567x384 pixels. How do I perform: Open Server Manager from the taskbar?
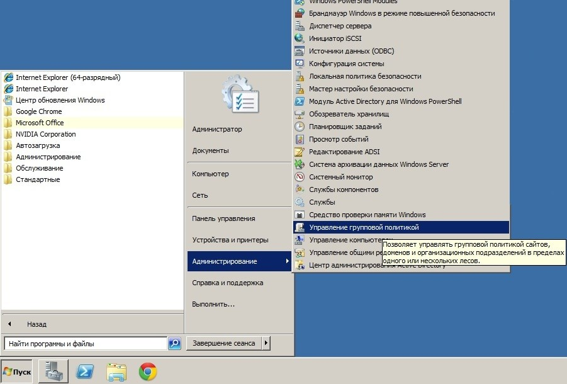53,371
